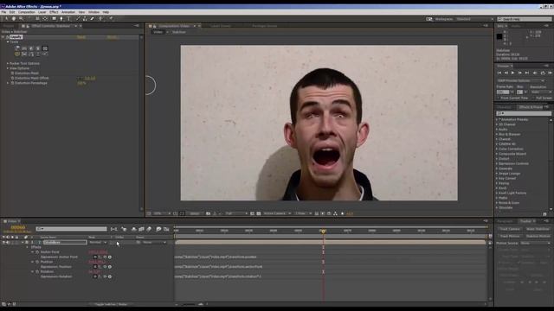Select the Eraser tool
This screenshot has width=554, height=311.
coord(93,19)
